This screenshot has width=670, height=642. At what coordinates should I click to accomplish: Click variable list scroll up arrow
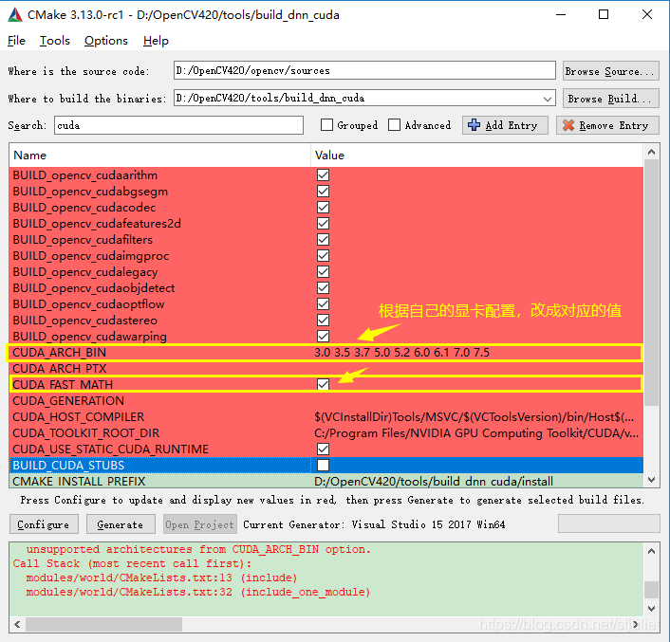[x=651, y=152]
